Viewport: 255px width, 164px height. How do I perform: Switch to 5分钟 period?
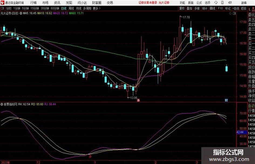click(x=25, y=8)
